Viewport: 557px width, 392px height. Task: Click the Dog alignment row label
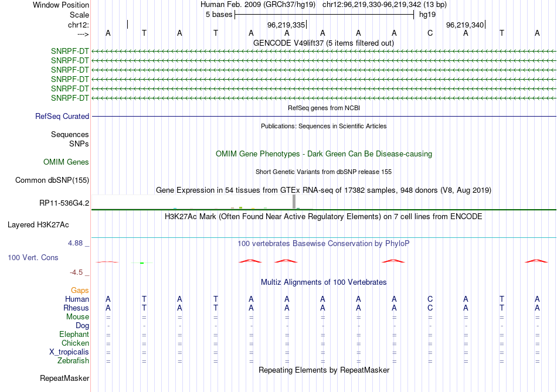[x=82, y=326]
